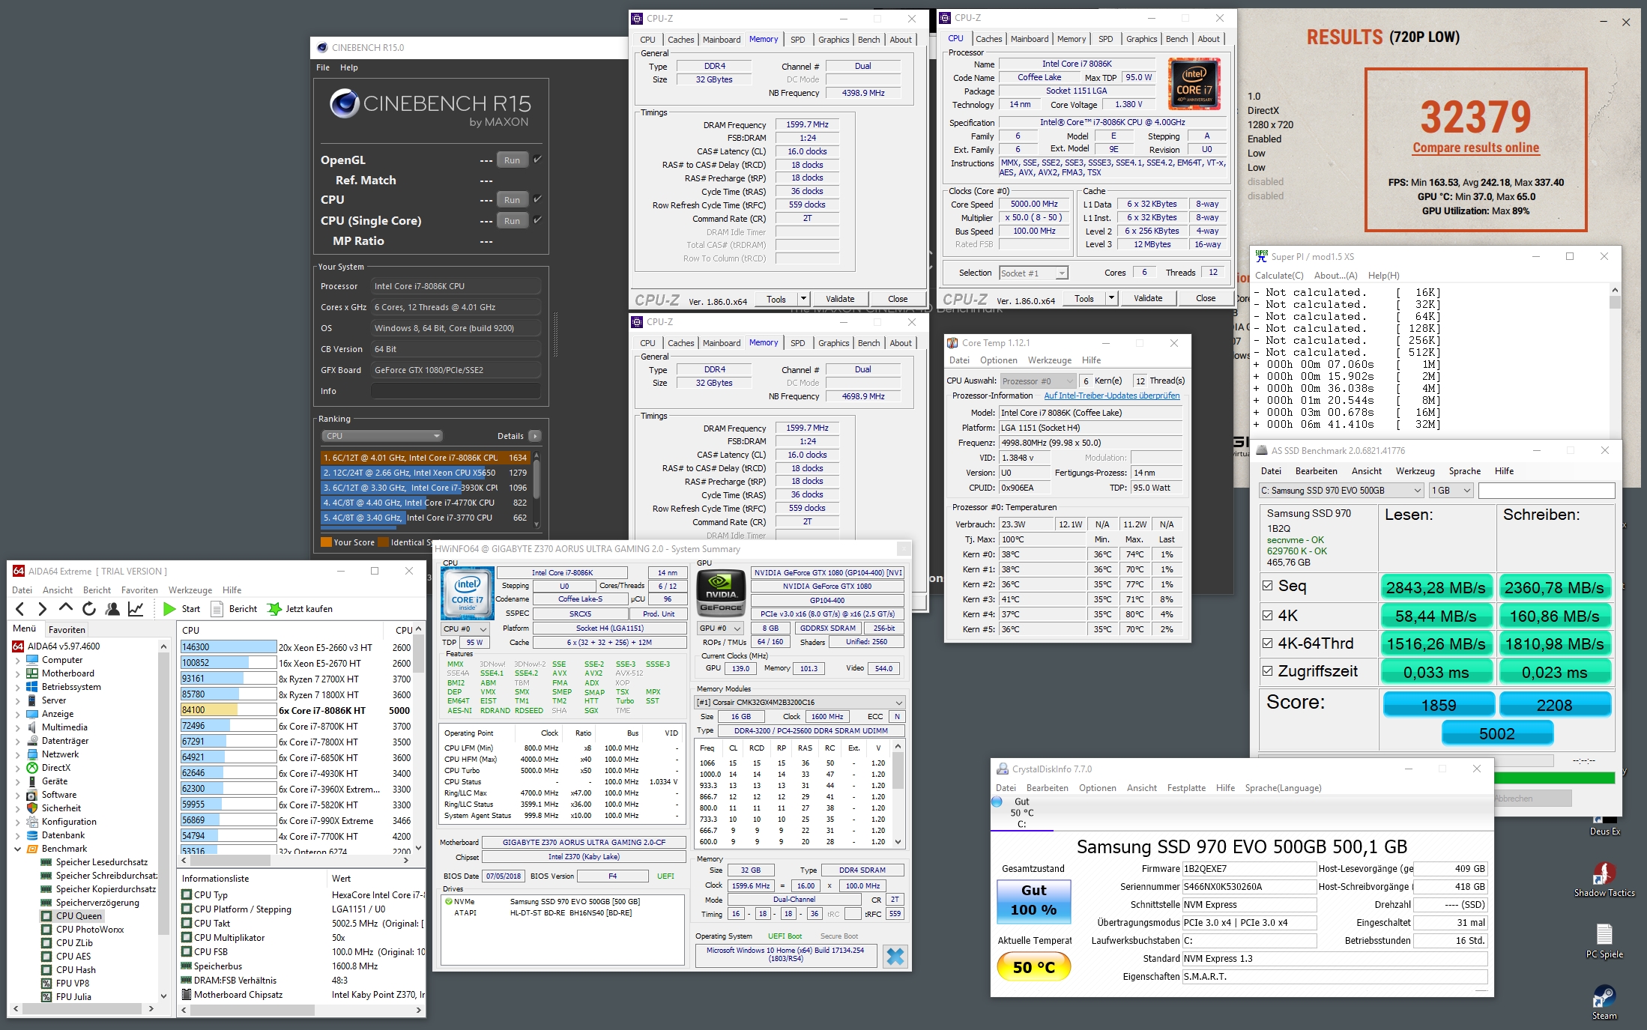Image resolution: width=1647 pixels, height=1030 pixels.
Task: Click the HWiNFO blue X close icon
Action: 895,956
